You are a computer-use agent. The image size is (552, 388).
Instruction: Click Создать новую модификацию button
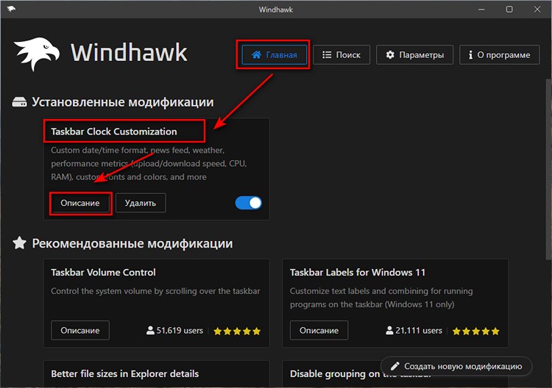click(456, 366)
